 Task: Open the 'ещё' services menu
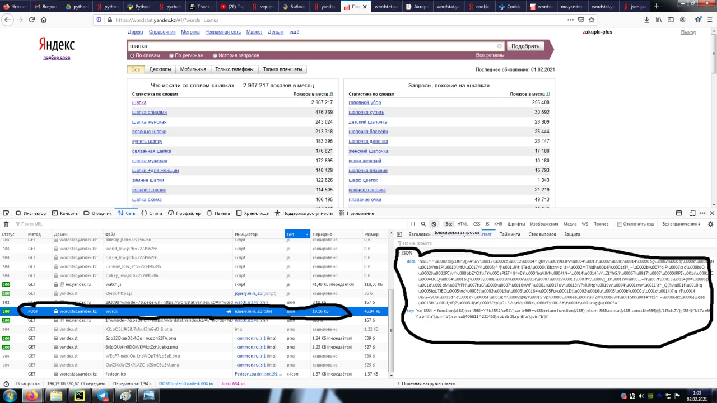(x=294, y=32)
